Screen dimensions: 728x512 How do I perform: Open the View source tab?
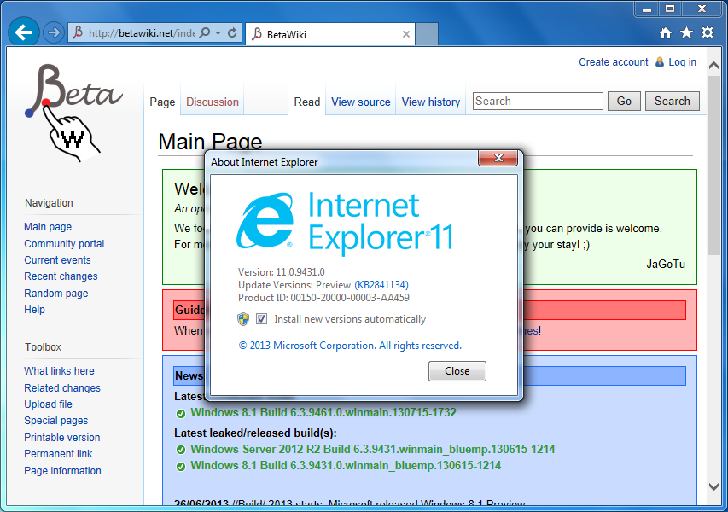coord(361,102)
